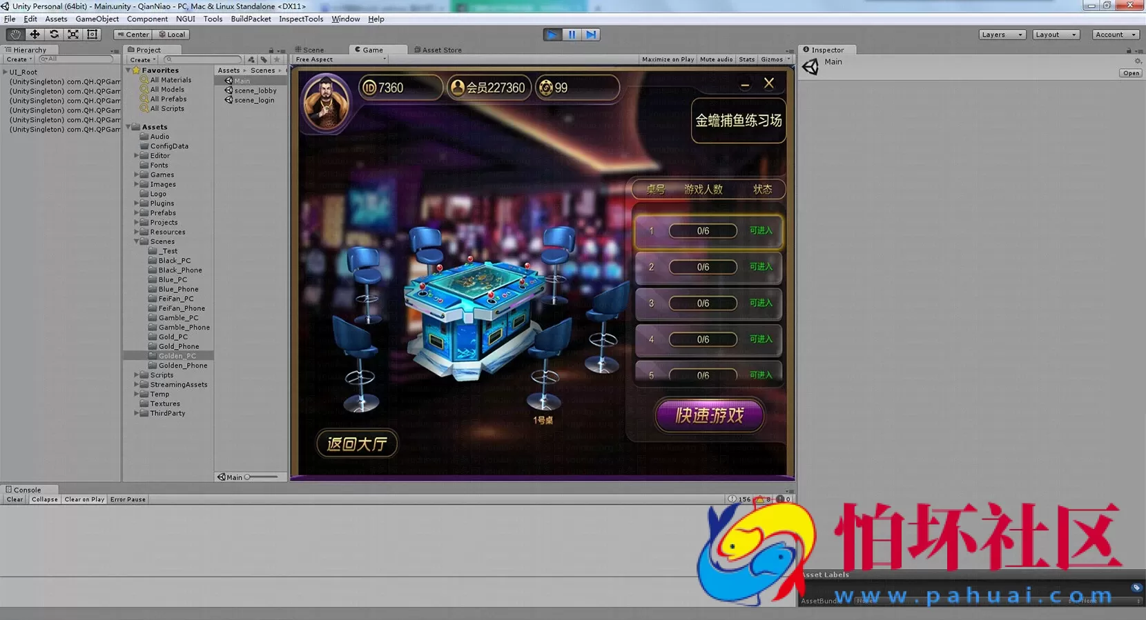Screen dimensions: 1146x620
Task: Toggle Local handle orientation
Action: [172, 34]
